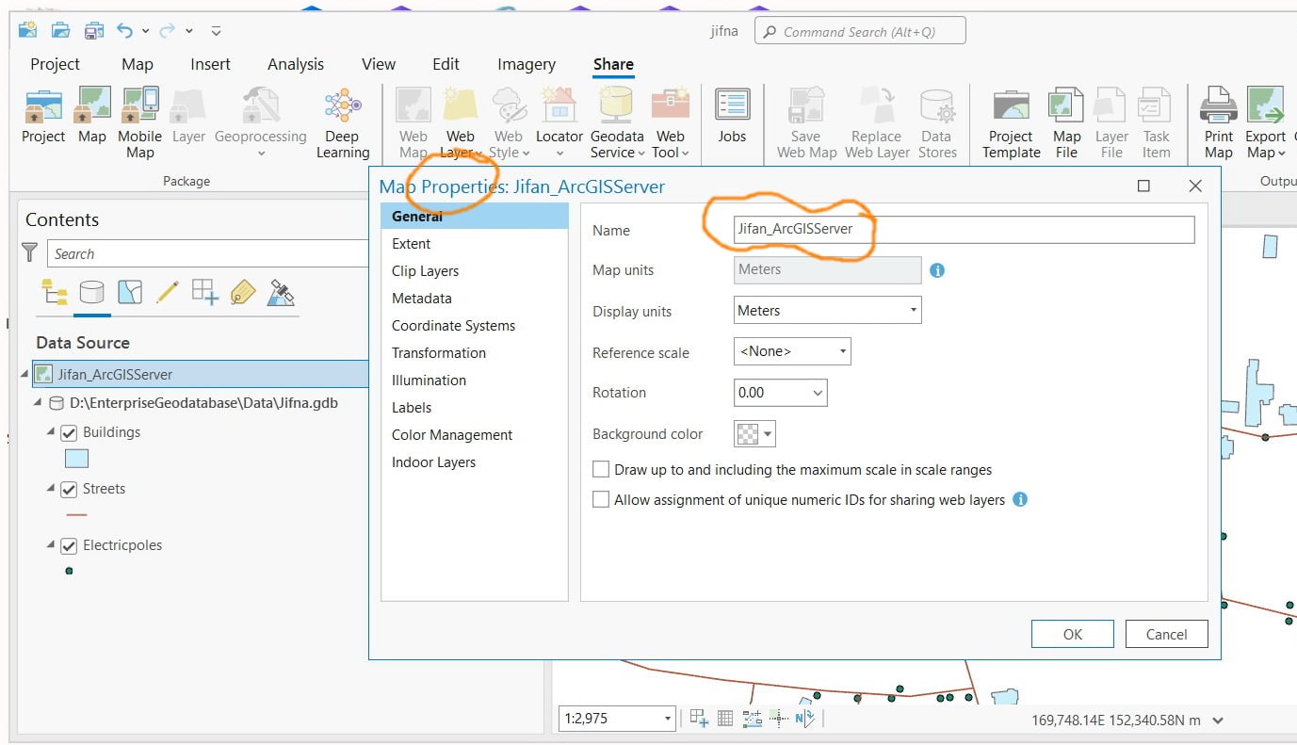
Task: Switch Contents to List By Snapping
Action: pos(205,292)
